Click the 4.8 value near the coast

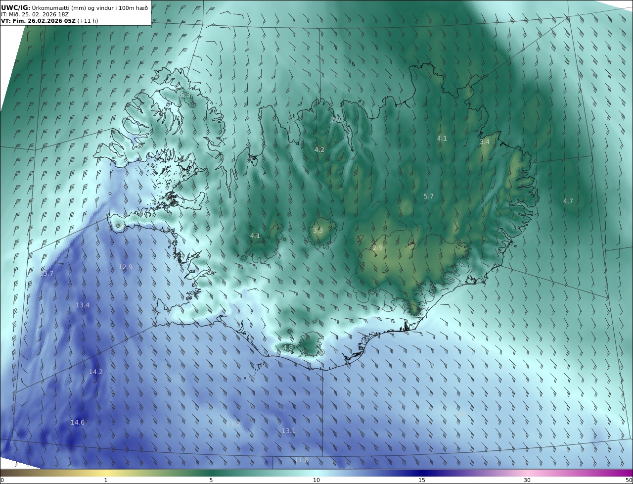tap(288, 348)
